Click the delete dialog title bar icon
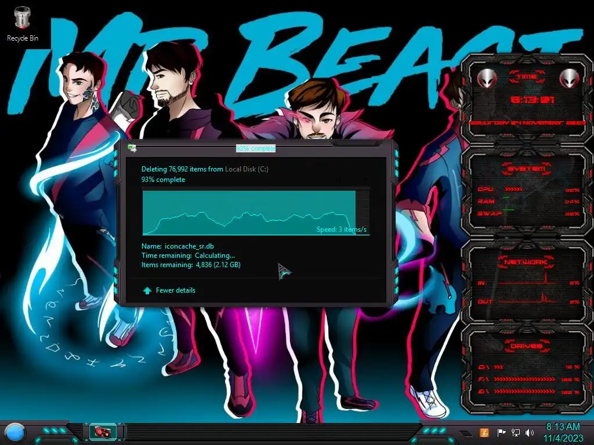Screen dimensions: 594x445 pos(132,148)
